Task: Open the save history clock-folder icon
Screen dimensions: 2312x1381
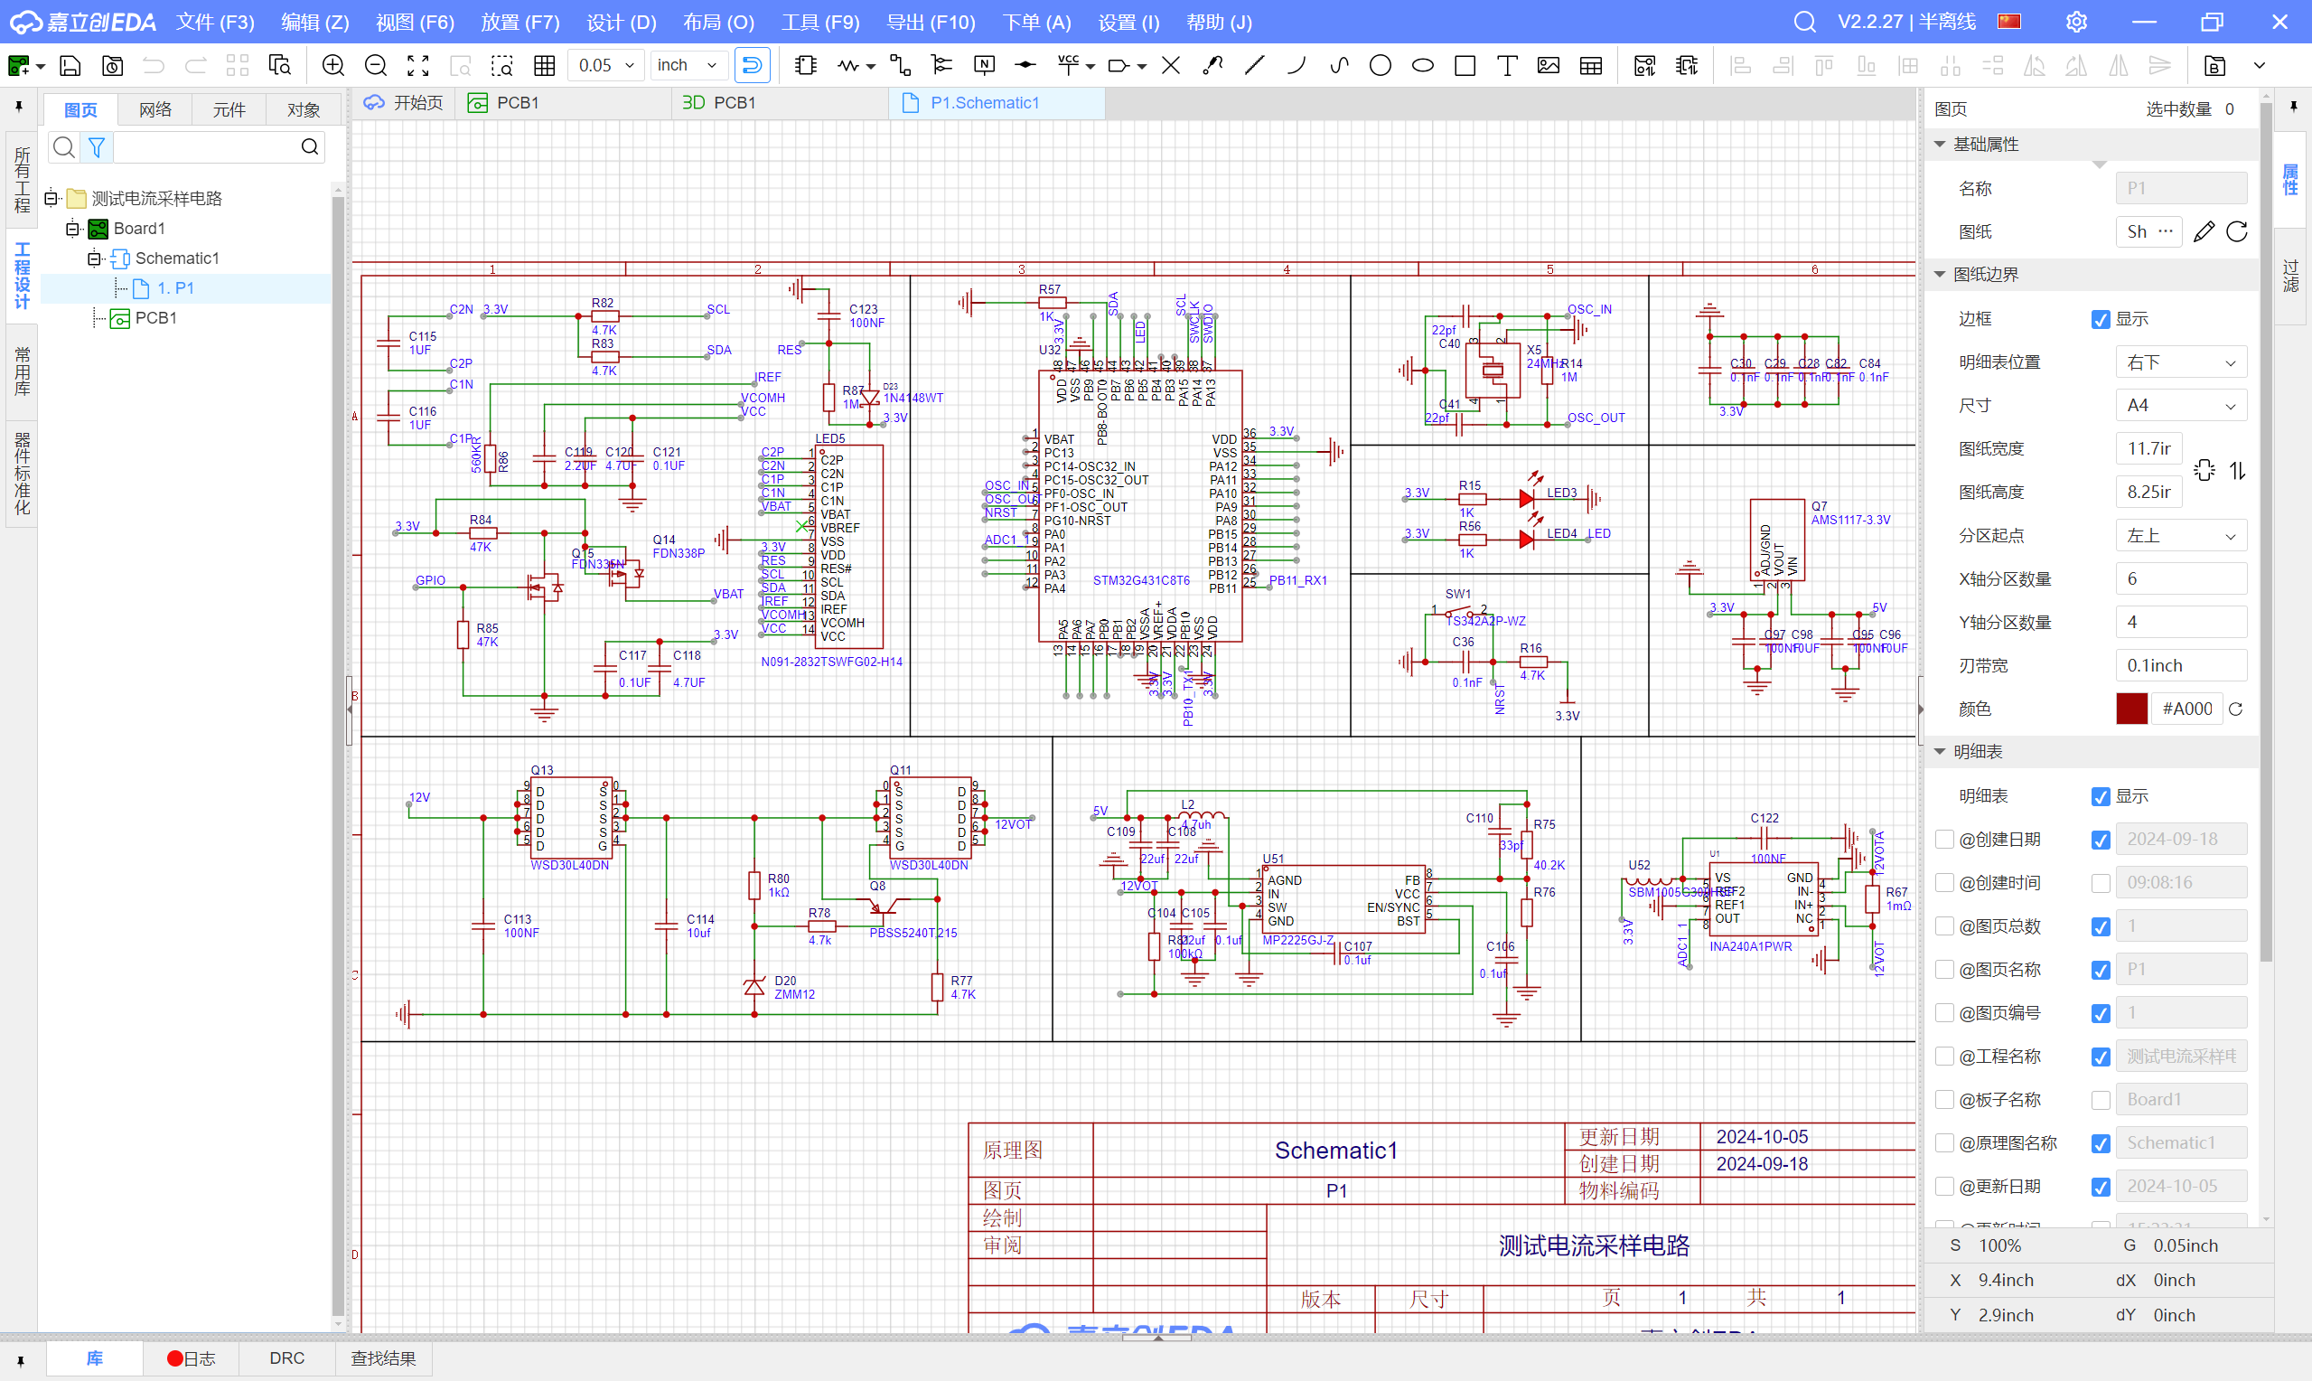Action: coord(113,65)
